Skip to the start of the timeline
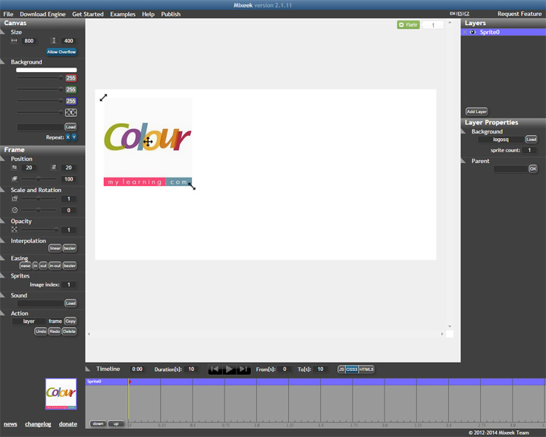 (x=215, y=369)
